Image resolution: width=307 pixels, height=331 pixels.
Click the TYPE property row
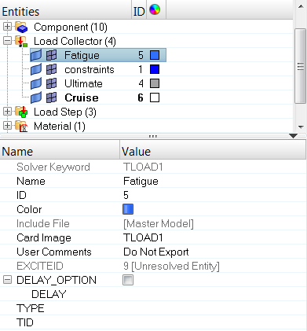pos(153,308)
